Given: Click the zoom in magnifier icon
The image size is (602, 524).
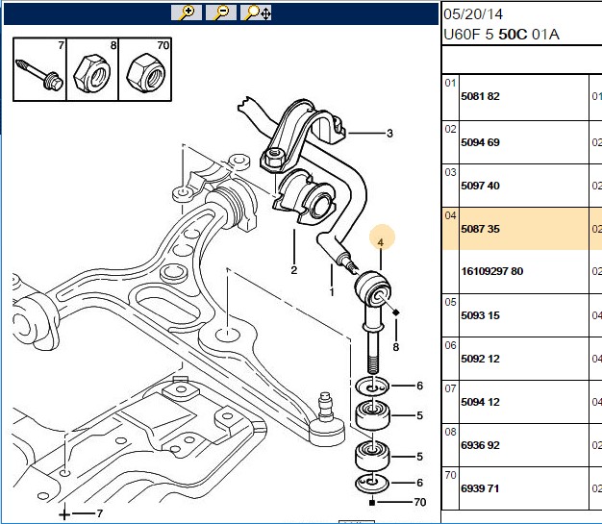Looking at the screenshot, I should (x=187, y=12).
